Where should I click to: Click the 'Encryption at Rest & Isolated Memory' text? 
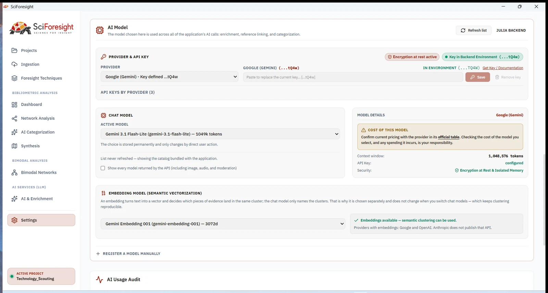pos(491,171)
